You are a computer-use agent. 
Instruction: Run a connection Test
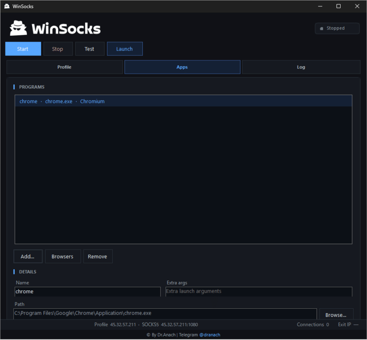(90, 49)
